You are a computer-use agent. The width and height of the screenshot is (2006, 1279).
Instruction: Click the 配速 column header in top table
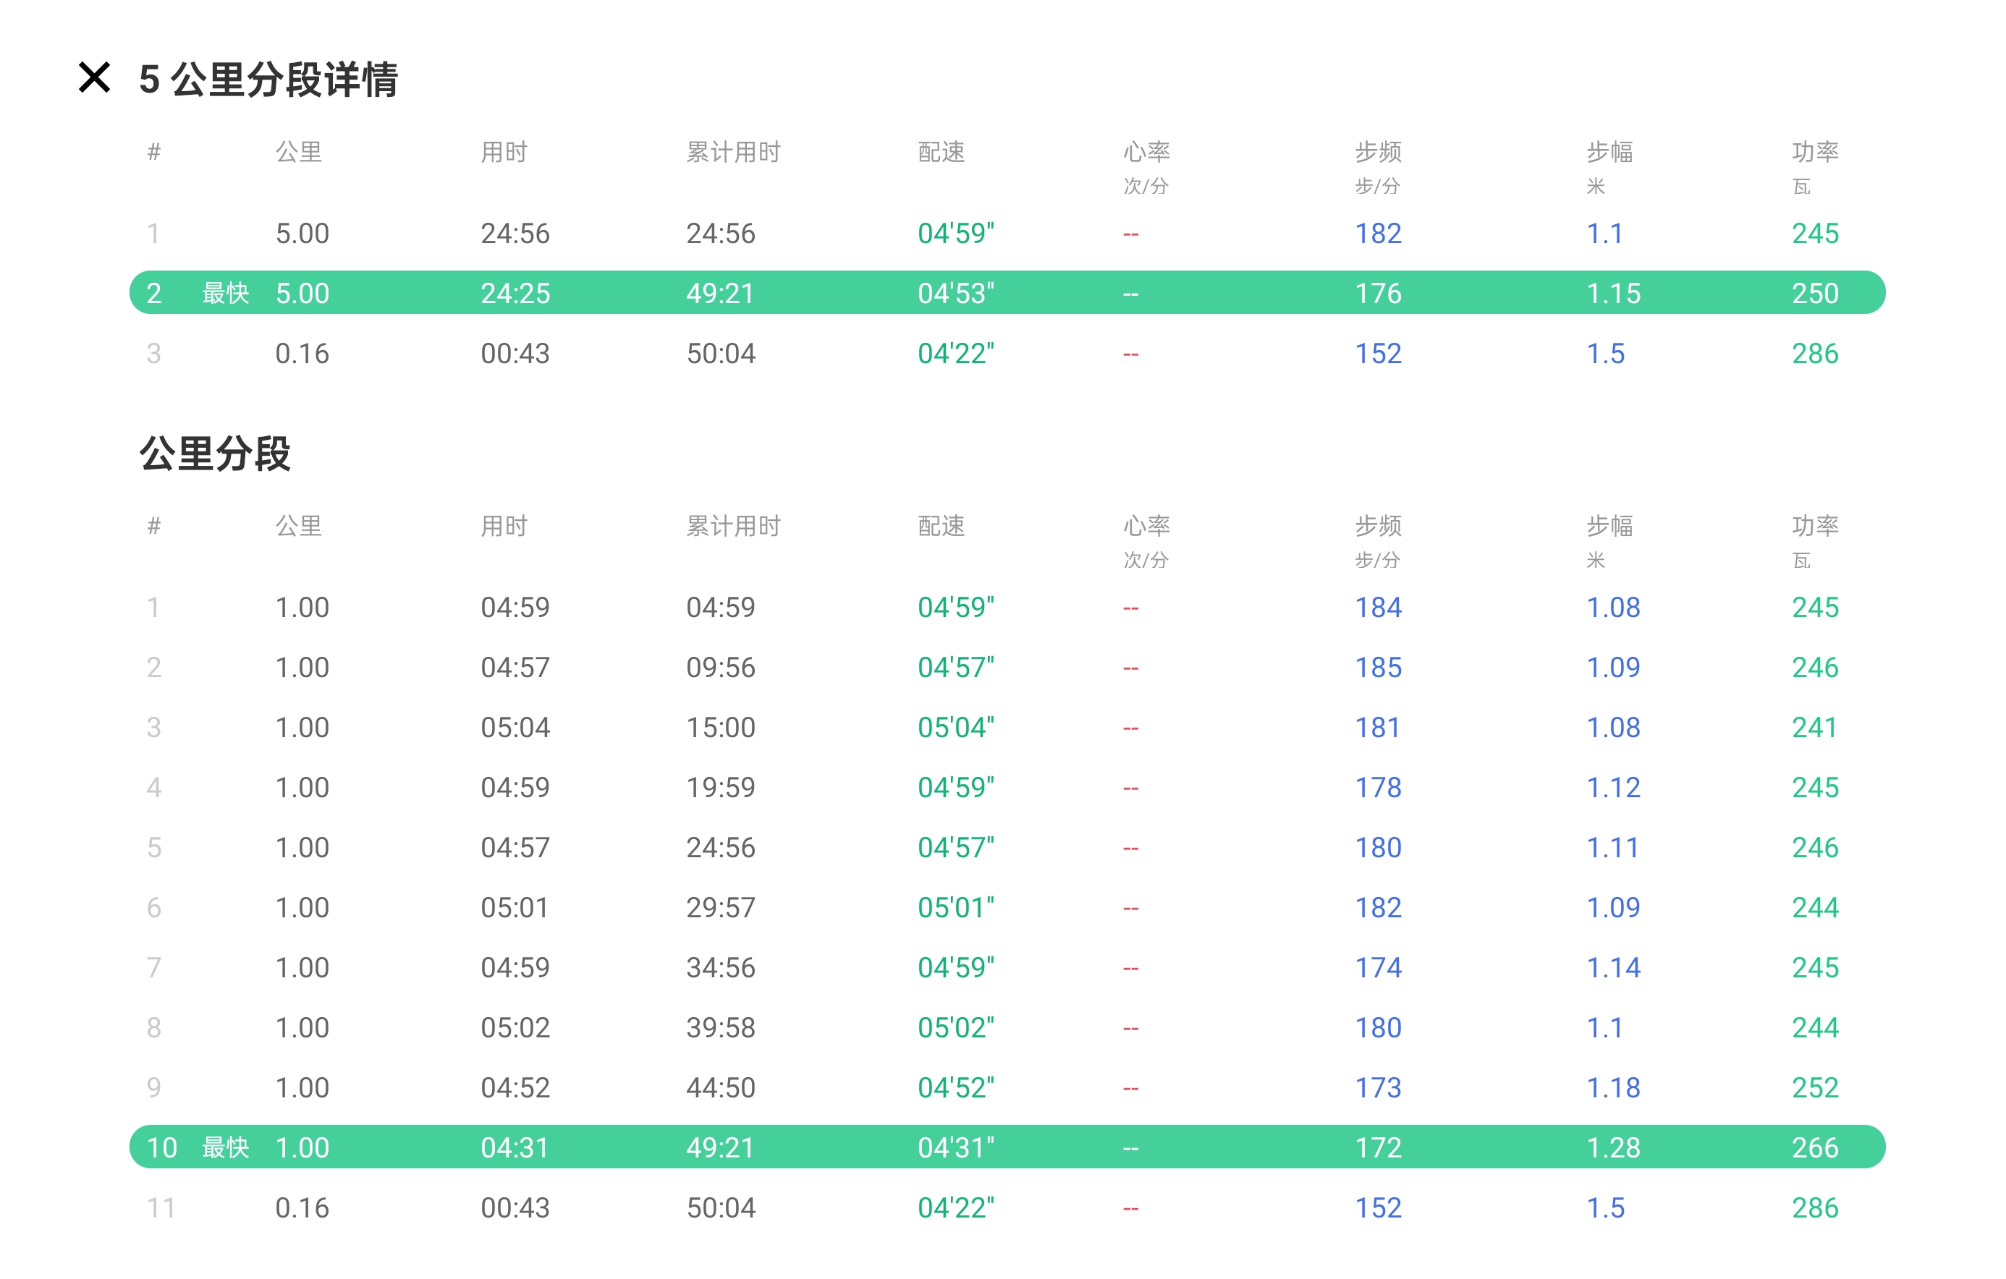(941, 151)
